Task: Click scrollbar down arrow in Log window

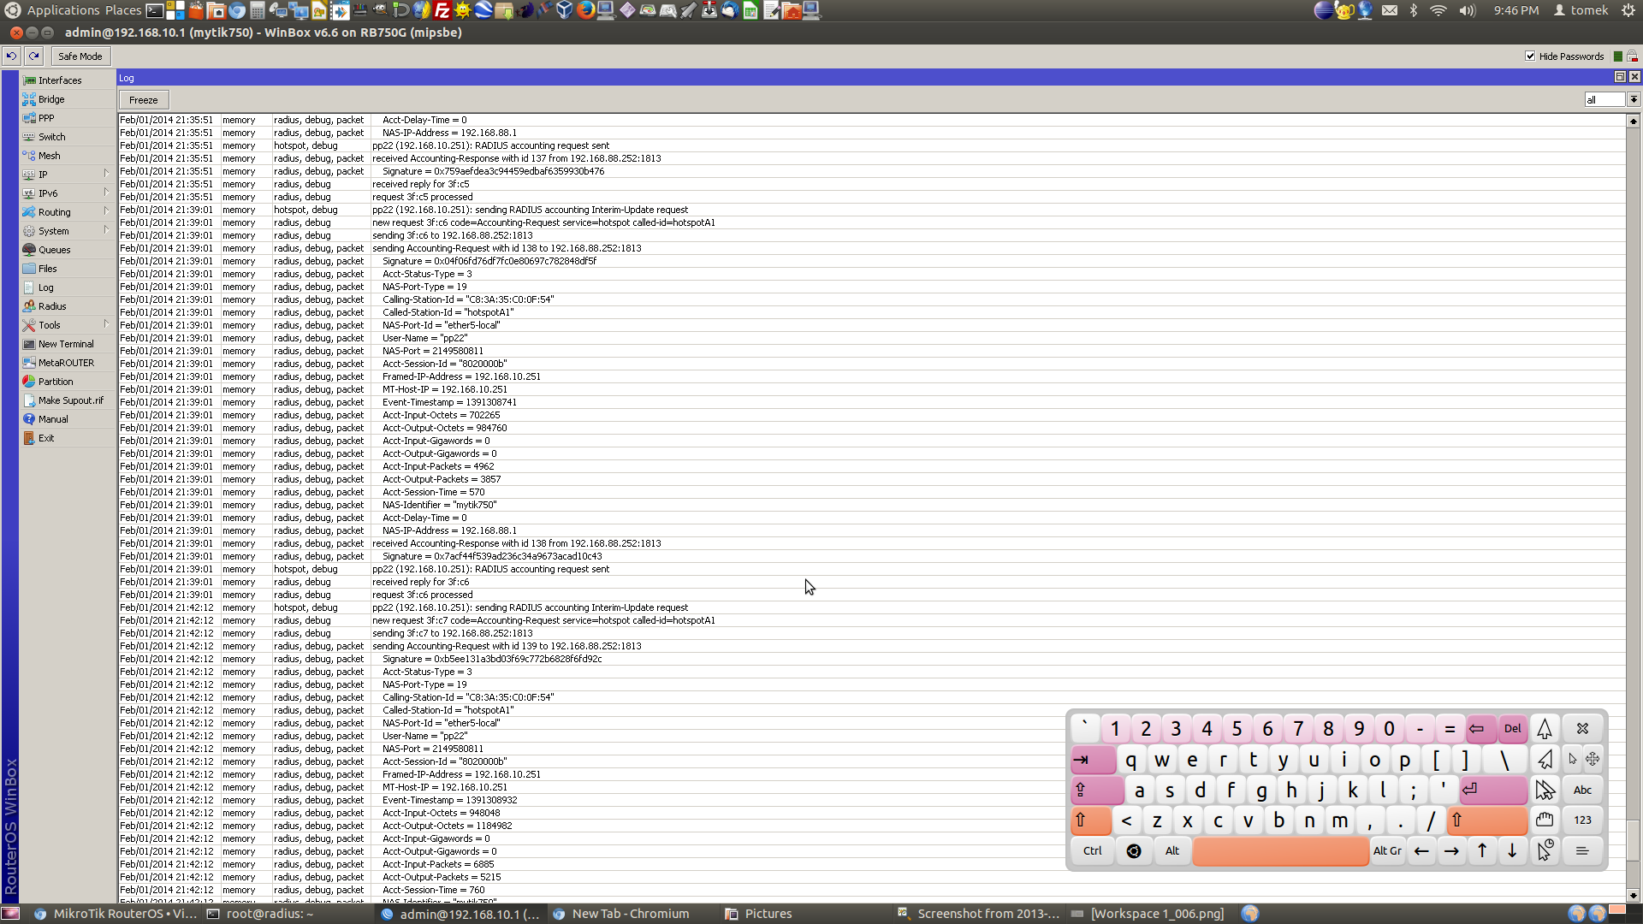Action: pyautogui.click(x=1633, y=896)
